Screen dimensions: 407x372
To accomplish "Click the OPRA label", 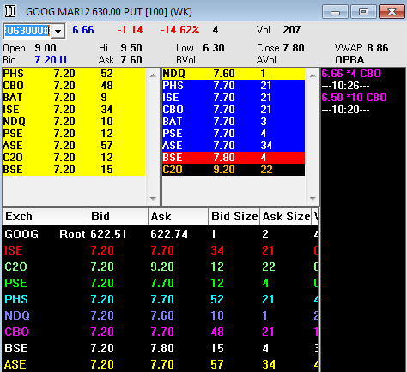I will [349, 60].
